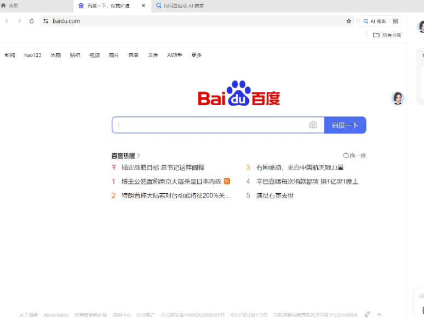Go forward using the browser forward arrow
Screen dimensions: 424x318
19,21
